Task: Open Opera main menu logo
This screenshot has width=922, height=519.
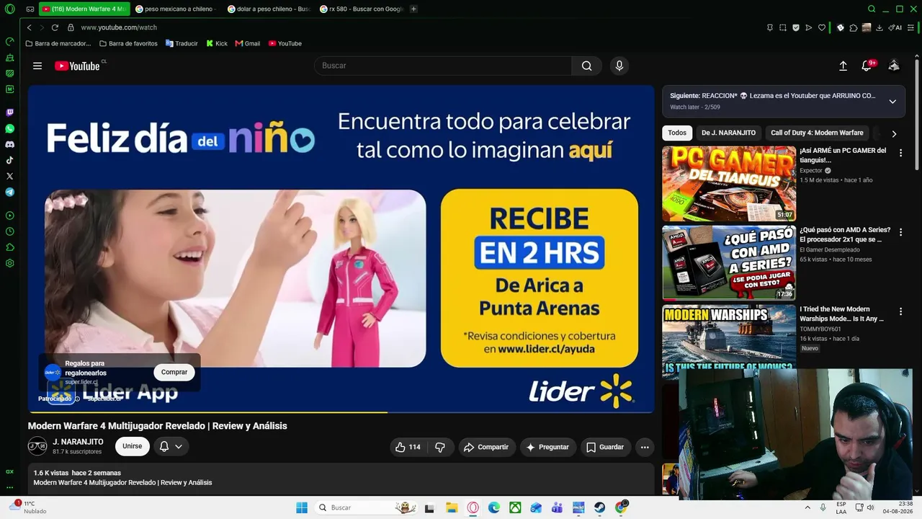Action: (x=9, y=9)
